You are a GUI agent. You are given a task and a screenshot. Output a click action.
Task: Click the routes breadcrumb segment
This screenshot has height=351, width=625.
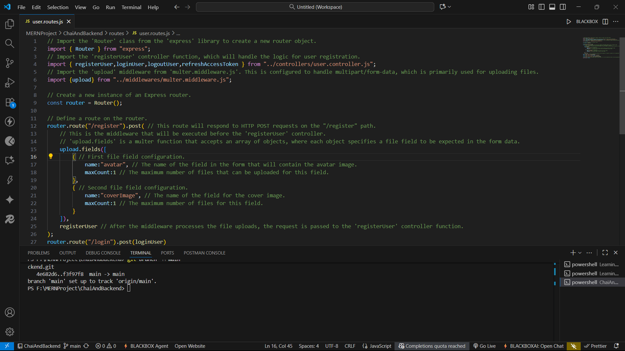coord(117,33)
